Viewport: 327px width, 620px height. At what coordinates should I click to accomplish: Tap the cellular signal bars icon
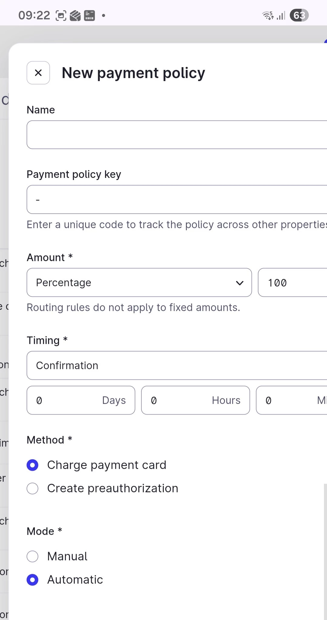coord(281,15)
